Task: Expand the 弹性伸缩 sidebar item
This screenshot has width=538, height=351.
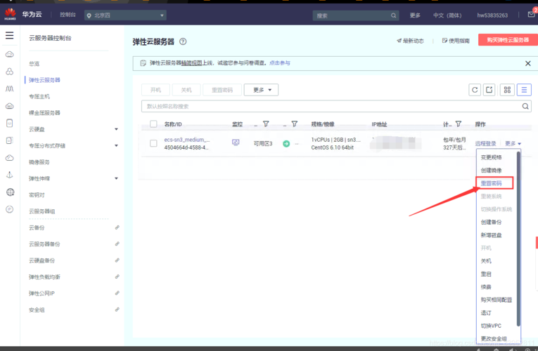Action: [116, 178]
